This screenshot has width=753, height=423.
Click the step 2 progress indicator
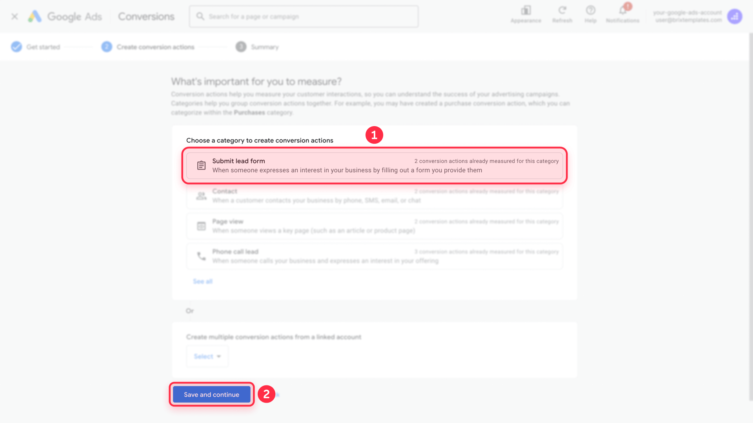[106, 47]
